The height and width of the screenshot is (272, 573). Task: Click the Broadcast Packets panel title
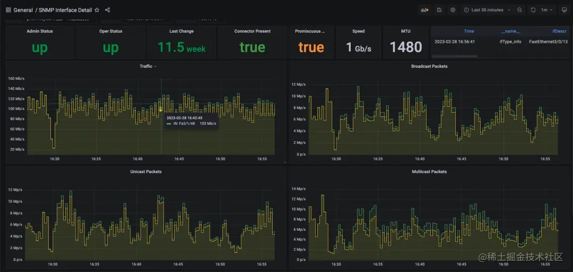coord(429,66)
